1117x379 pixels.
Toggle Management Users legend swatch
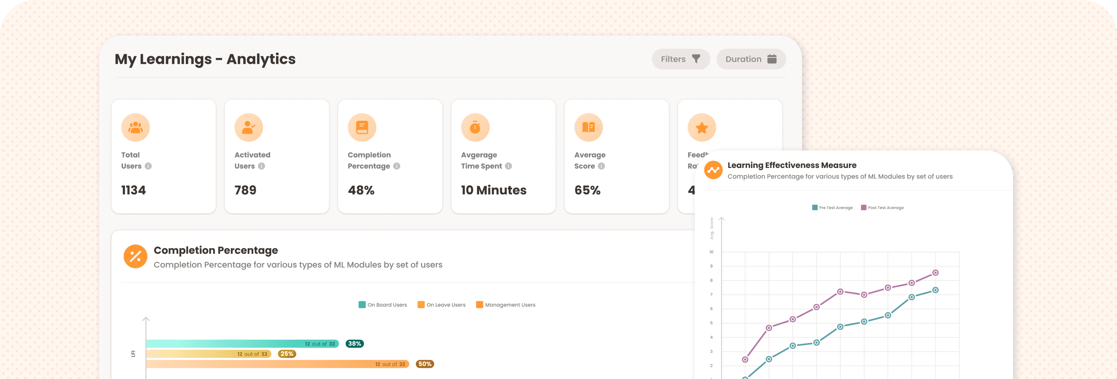coord(480,305)
